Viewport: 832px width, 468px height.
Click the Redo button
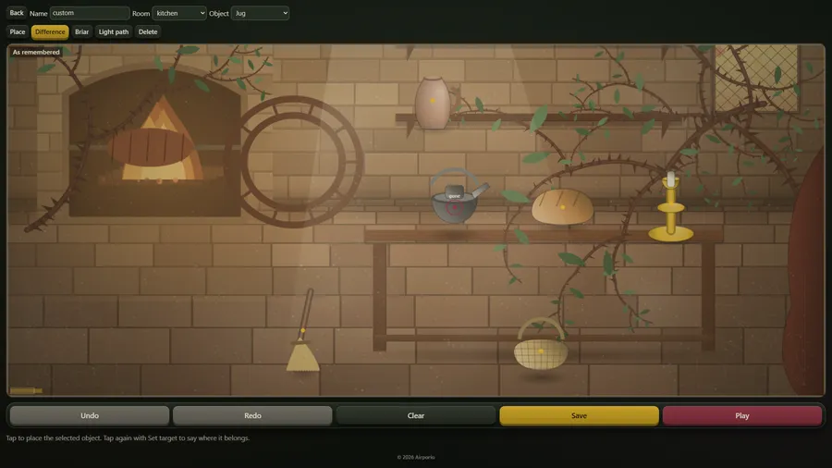(x=252, y=415)
